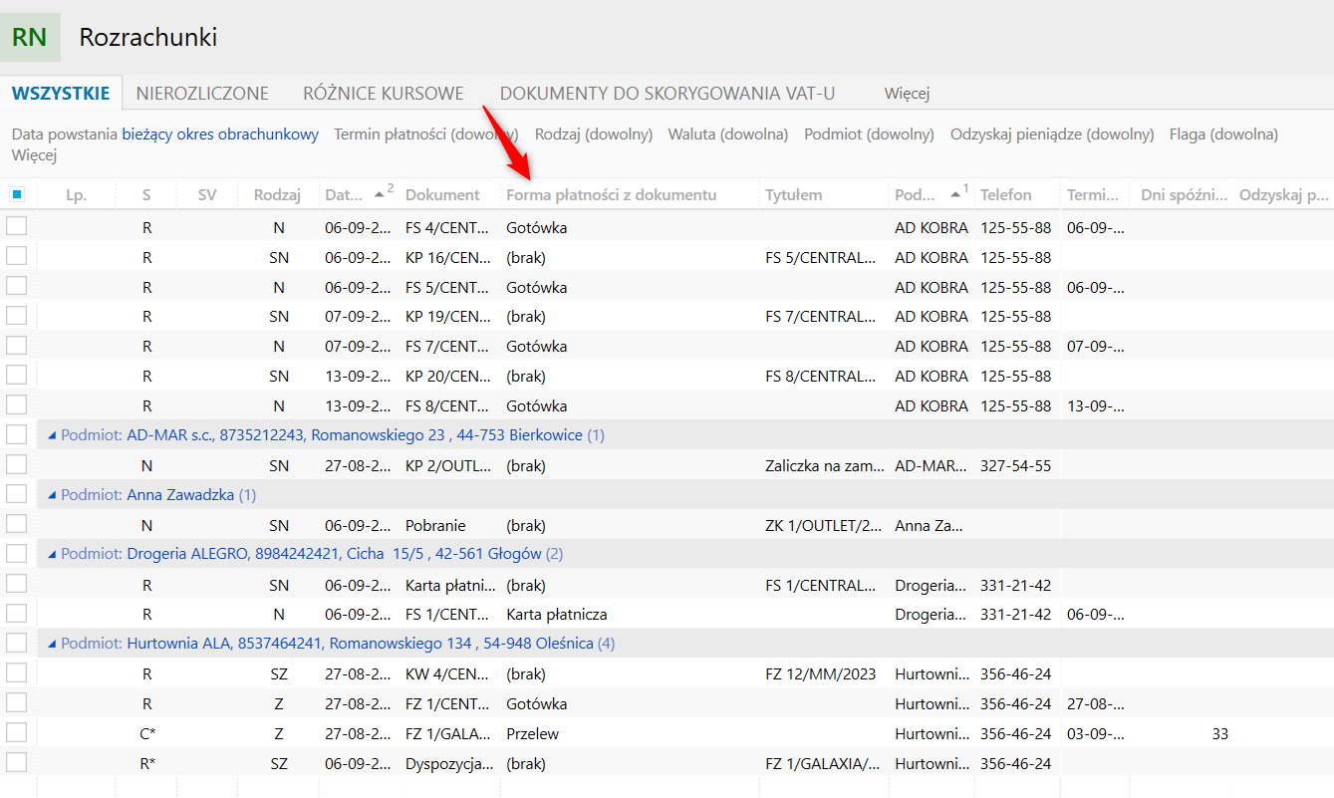
Task: Select the FS 8/CENT... document cell
Action: [447, 406]
